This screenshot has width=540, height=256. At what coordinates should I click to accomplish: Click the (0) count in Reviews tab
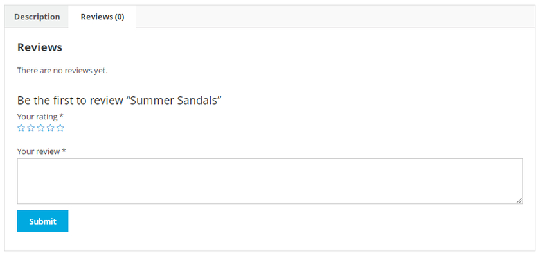(120, 17)
